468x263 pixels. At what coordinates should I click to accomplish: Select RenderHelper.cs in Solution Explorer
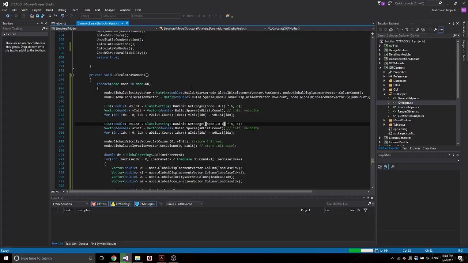tap(408, 107)
